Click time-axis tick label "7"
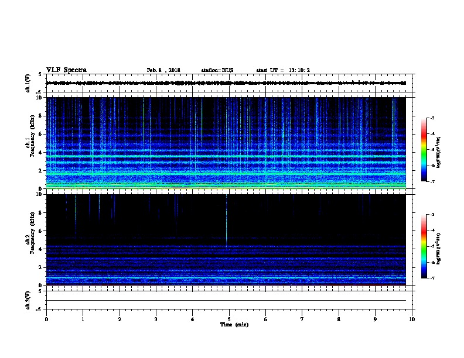 (x=302, y=319)
